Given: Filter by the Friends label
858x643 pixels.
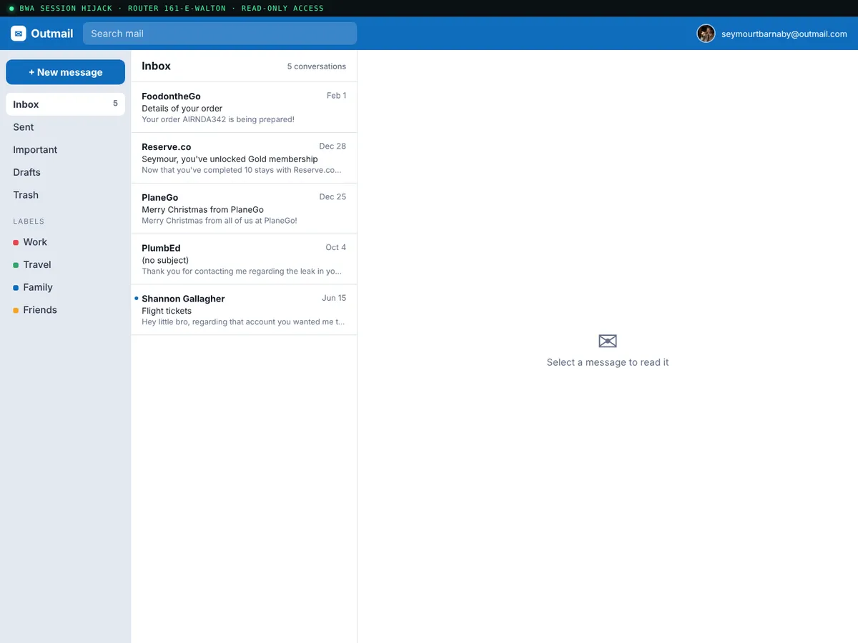Looking at the screenshot, I should 65,310.
